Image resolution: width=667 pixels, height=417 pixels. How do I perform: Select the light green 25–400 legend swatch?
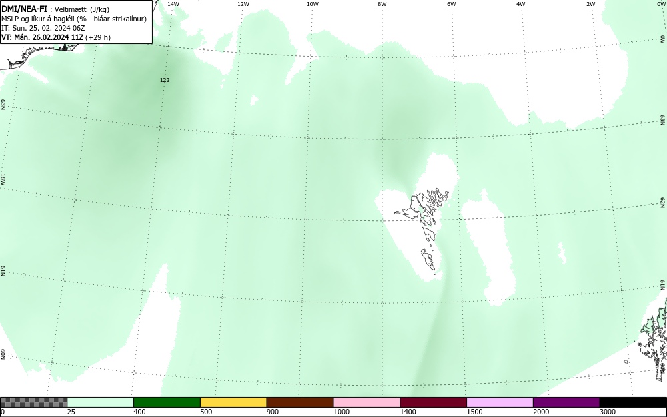pos(101,402)
